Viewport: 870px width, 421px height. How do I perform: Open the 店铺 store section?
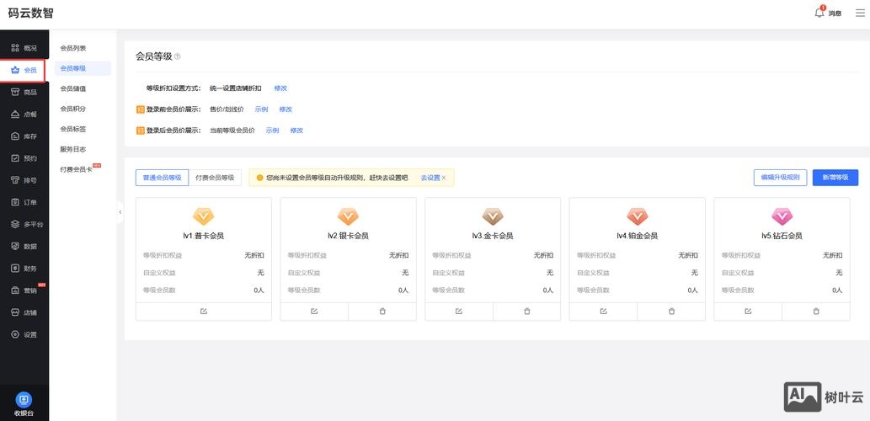pos(24,312)
